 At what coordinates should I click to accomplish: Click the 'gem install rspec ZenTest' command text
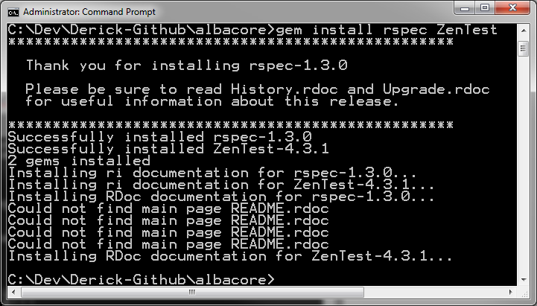[x=387, y=30]
